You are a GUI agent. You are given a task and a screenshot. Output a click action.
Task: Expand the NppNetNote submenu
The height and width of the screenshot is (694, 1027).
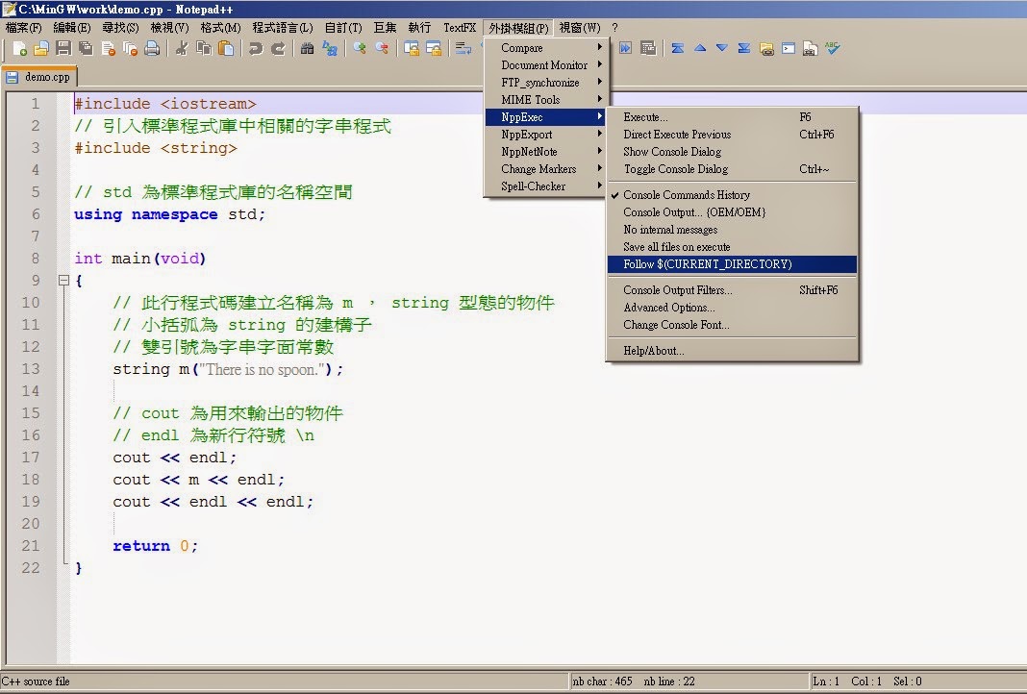pos(544,151)
